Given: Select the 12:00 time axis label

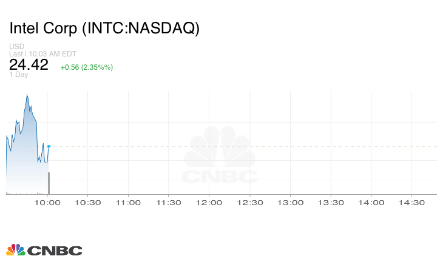Looking at the screenshot, I should click(209, 203).
